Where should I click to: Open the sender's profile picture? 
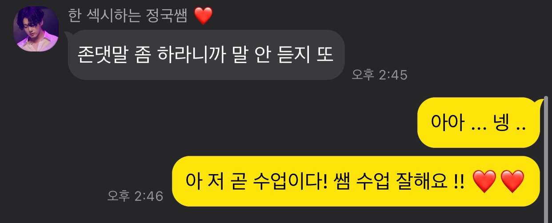tap(36, 29)
